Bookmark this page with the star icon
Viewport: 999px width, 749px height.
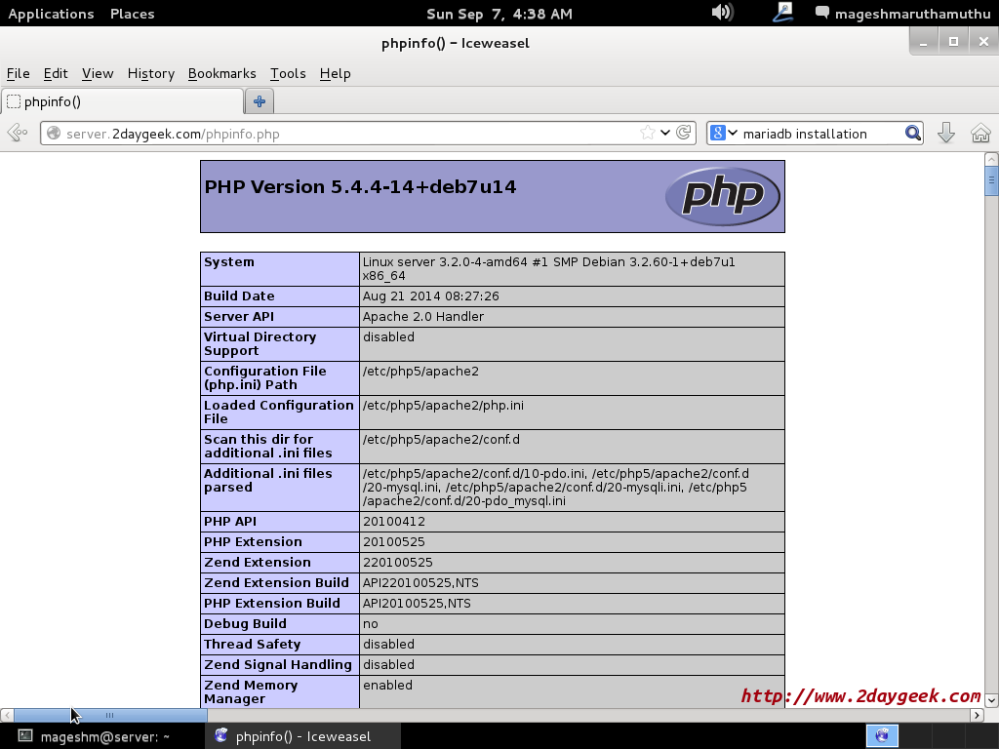(x=647, y=133)
